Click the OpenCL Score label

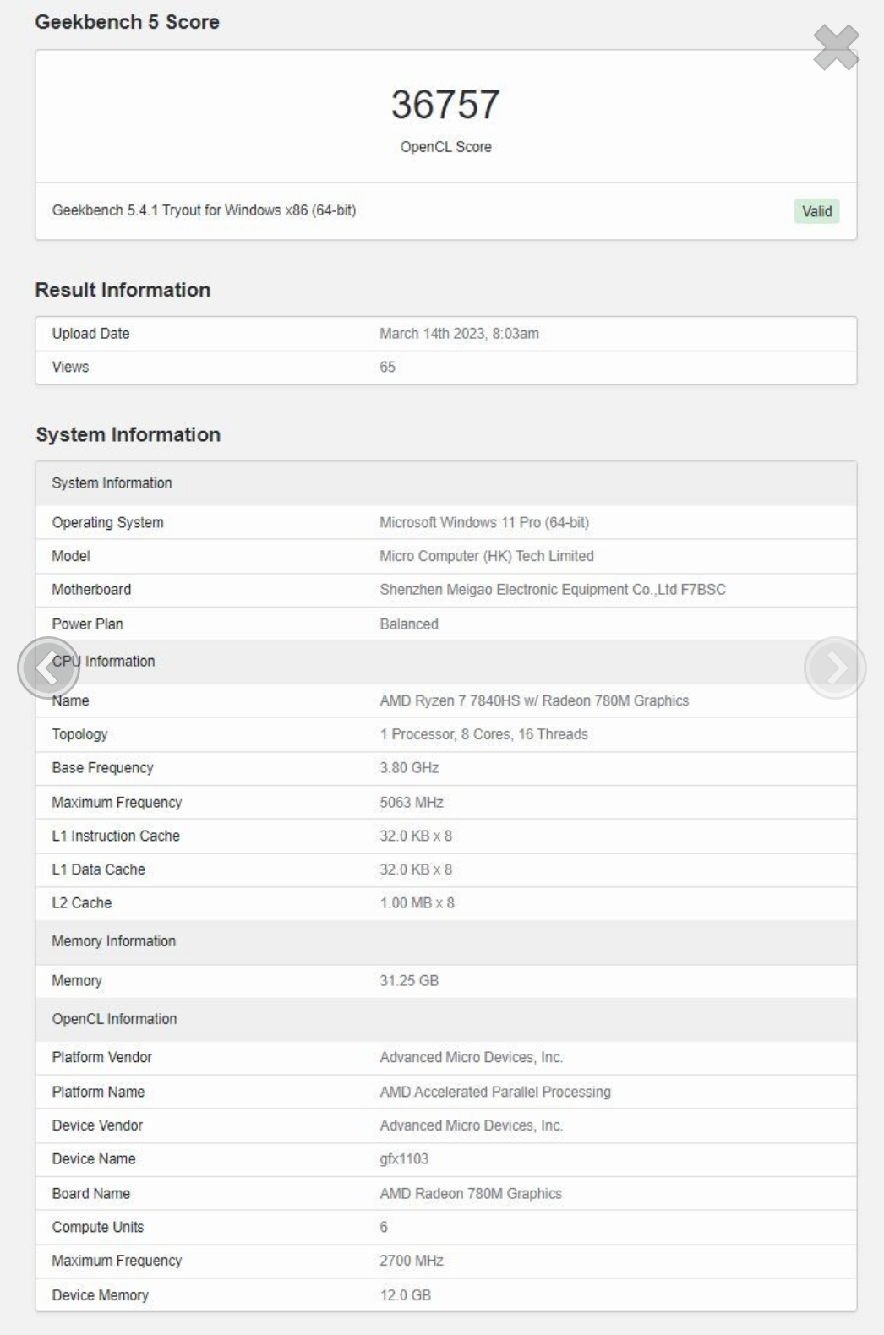click(x=445, y=147)
